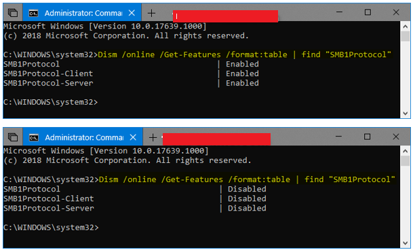Click cmd icon on bottom Administrator tab
Image resolution: width=413 pixels, height=252 pixels.
(34, 137)
